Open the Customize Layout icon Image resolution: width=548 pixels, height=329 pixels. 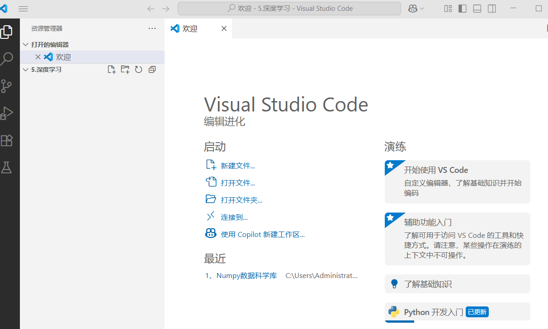(448, 9)
